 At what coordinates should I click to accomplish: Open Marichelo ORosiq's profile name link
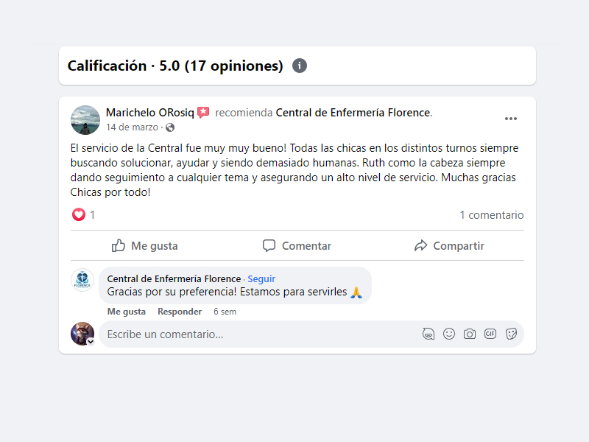(150, 113)
